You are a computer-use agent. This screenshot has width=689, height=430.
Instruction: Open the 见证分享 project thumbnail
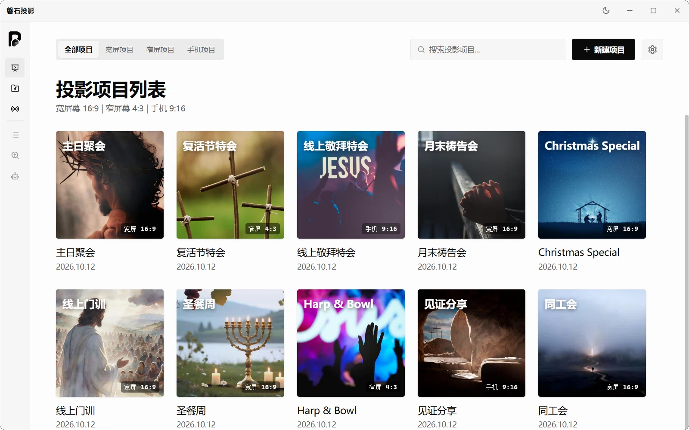(x=472, y=343)
